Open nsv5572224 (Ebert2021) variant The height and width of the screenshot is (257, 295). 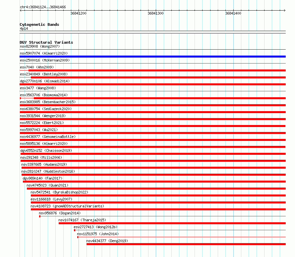click(x=42, y=123)
